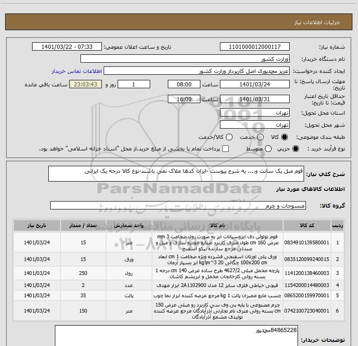
Task: Click unit عدد in row 4
Action: tap(129, 285)
